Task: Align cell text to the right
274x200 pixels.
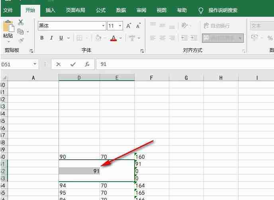Action: point(172,38)
